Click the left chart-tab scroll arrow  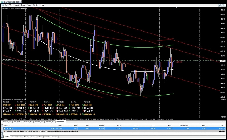click(x=223, y=122)
